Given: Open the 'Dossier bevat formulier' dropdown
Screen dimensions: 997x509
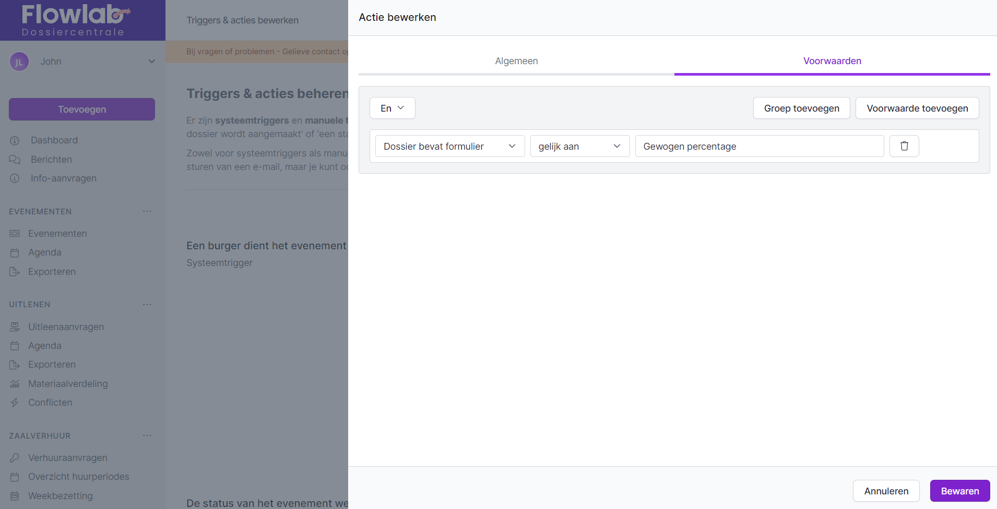Looking at the screenshot, I should click(449, 147).
